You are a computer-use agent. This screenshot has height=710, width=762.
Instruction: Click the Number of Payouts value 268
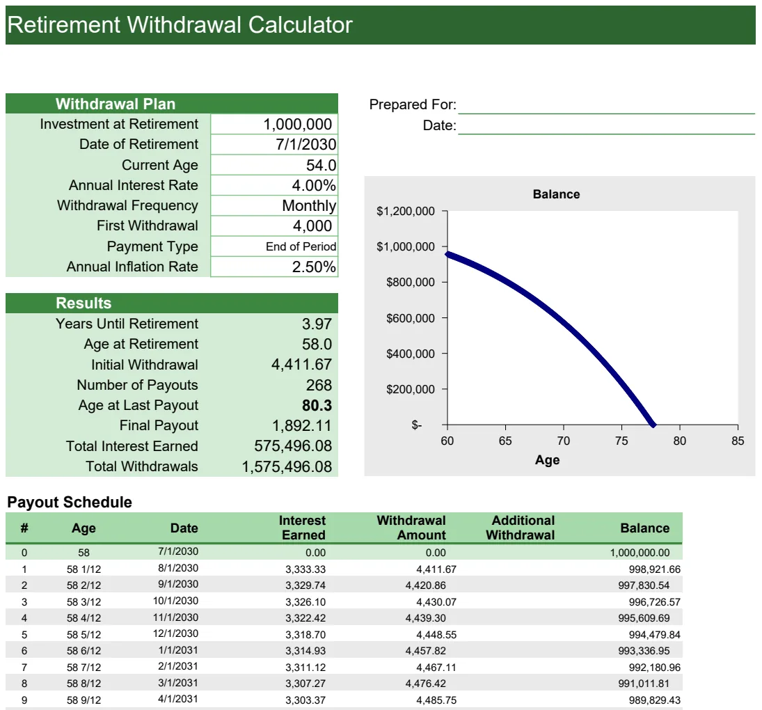coord(319,385)
